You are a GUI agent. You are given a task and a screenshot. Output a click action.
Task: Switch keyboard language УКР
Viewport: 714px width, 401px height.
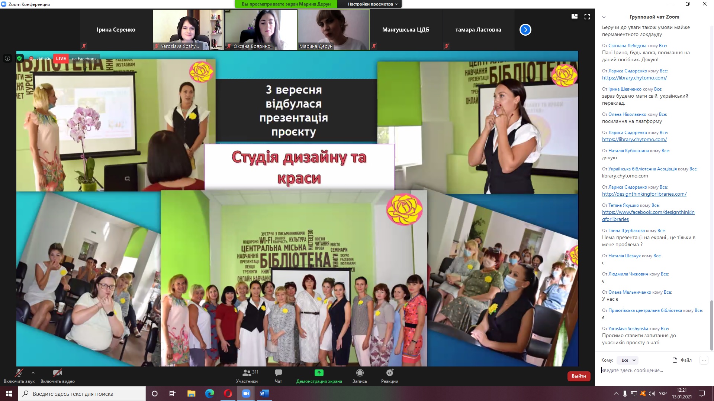point(663,394)
